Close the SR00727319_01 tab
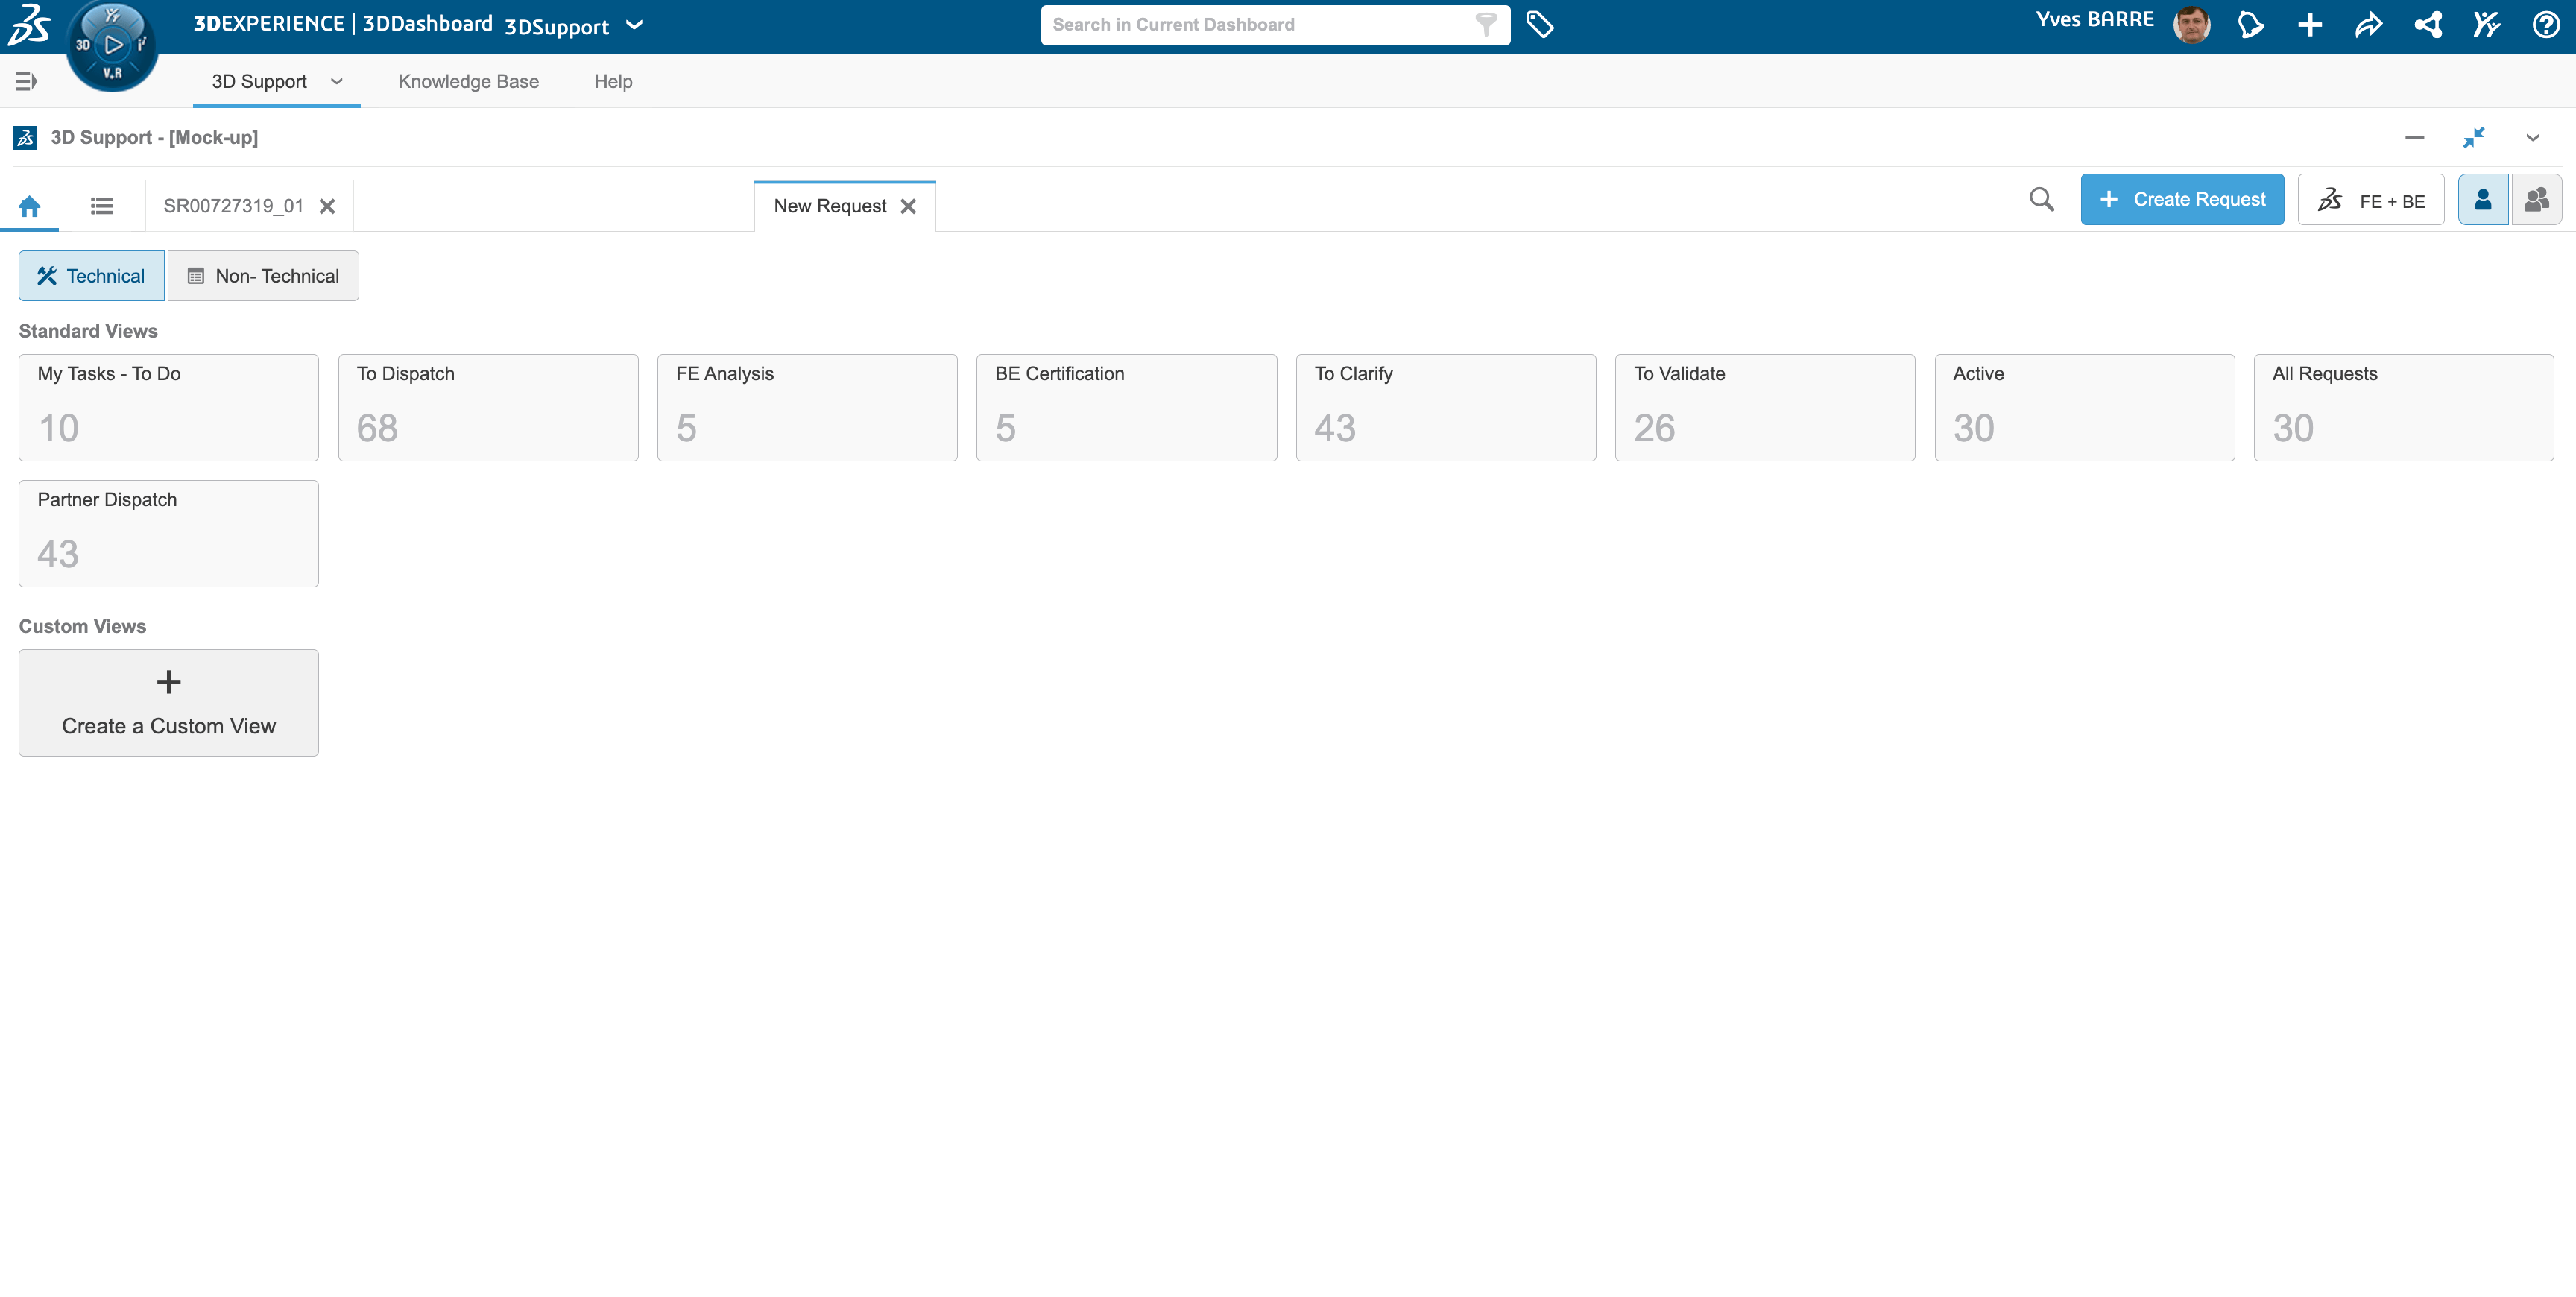The height and width of the screenshot is (1297, 2576). click(327, 206)
